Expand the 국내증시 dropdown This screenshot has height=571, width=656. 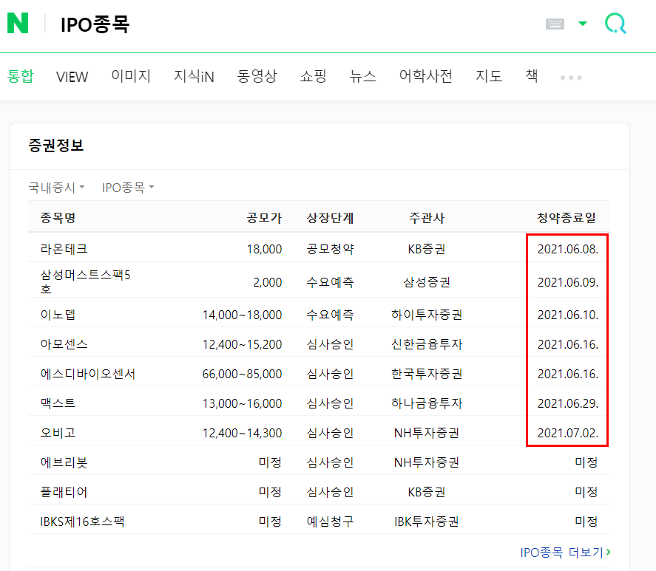56,188
